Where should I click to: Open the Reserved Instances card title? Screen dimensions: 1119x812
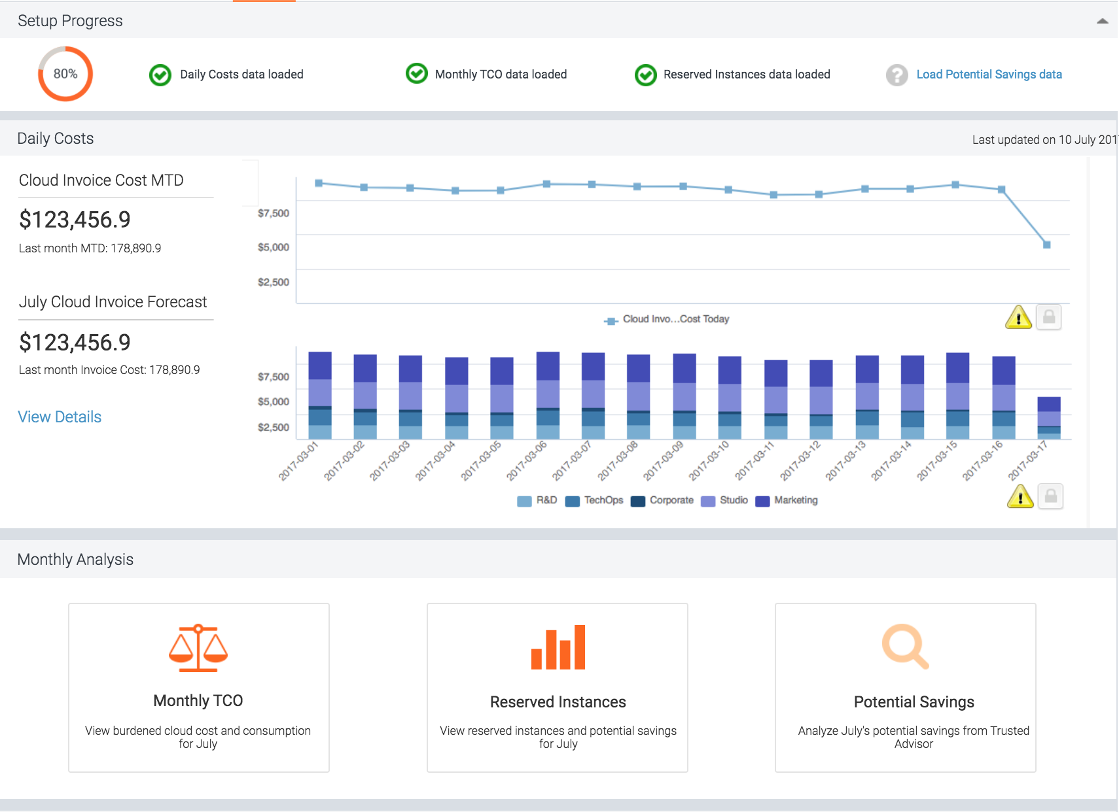pos(558,702)
